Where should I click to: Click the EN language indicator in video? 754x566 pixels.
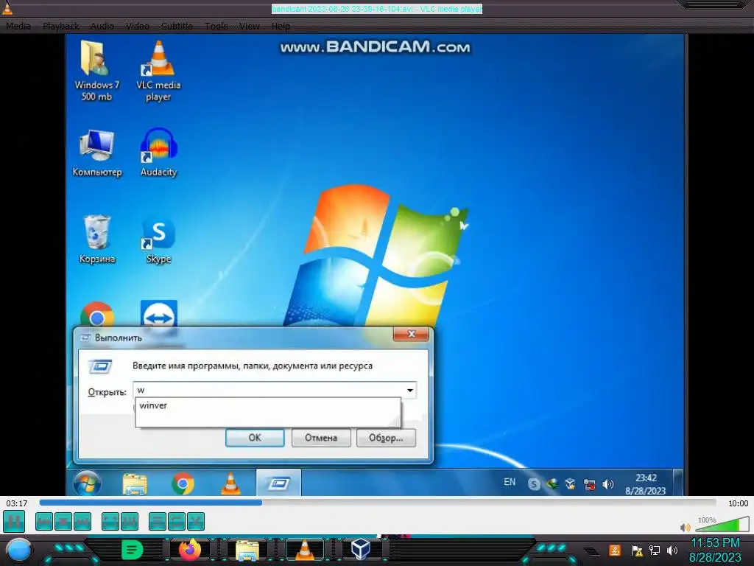[x=510, y=482]
